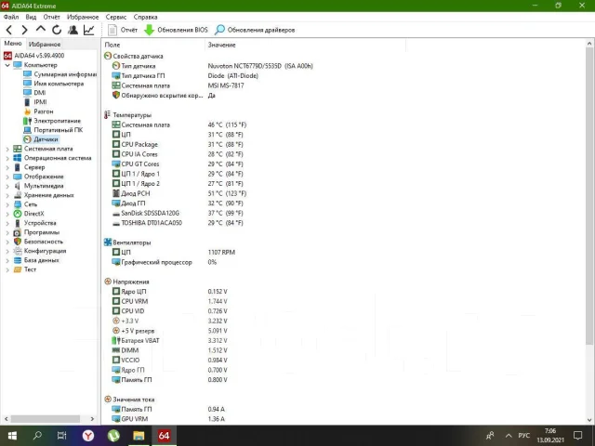The height and width of the screenshot is (446, 595).
Task: Select the База данных icon
Action: [x=18, y=260]
